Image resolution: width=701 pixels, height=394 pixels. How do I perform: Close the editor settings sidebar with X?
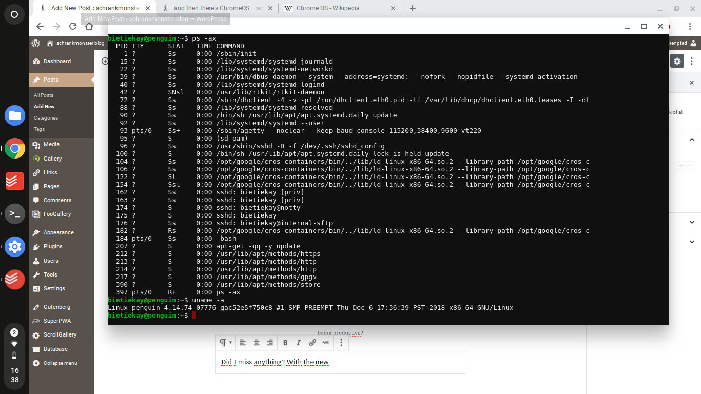coord(691,83)
